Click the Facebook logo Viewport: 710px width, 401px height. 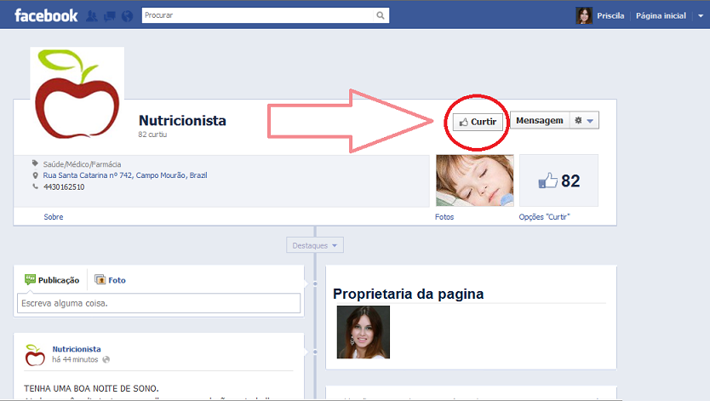tap(46, 15)
